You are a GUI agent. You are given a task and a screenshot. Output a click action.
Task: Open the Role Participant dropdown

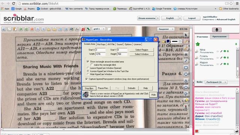216,82
